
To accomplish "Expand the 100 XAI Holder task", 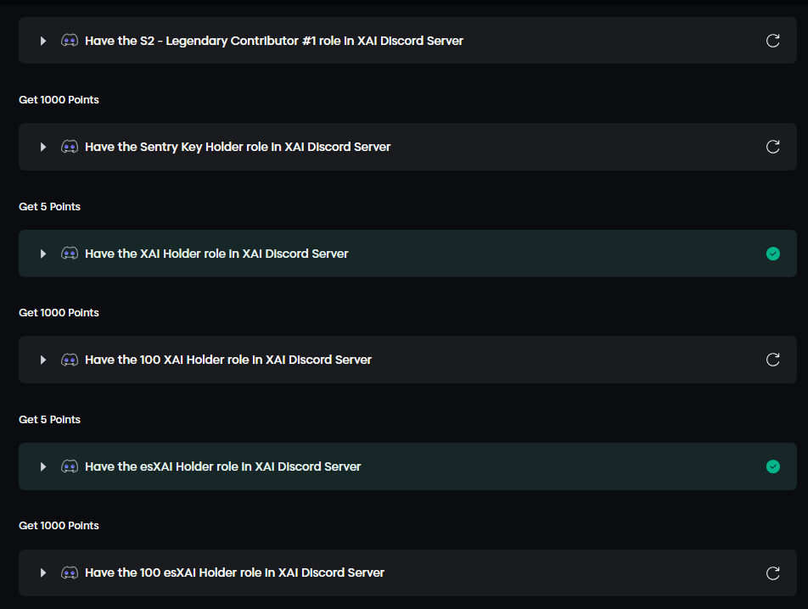I will pyautogui.click(x=43, y=360).
